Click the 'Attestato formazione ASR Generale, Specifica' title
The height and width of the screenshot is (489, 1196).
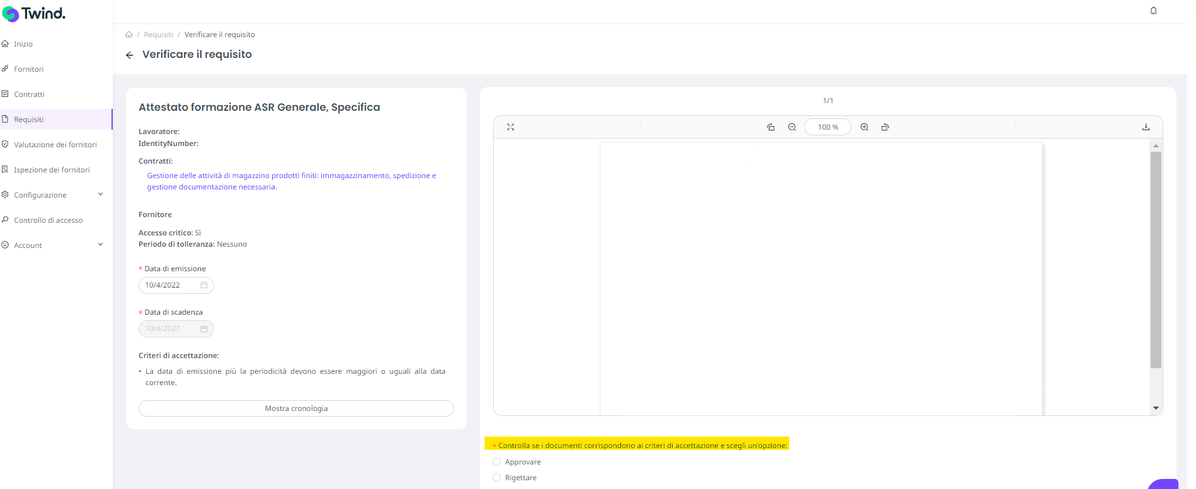point(259,107)
